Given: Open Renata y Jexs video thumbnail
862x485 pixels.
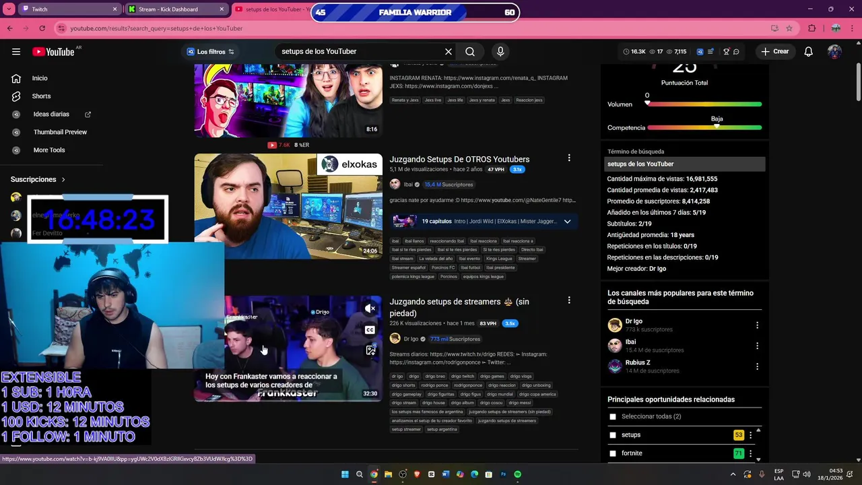Looking at the screenshot, I should coord(288,100).
